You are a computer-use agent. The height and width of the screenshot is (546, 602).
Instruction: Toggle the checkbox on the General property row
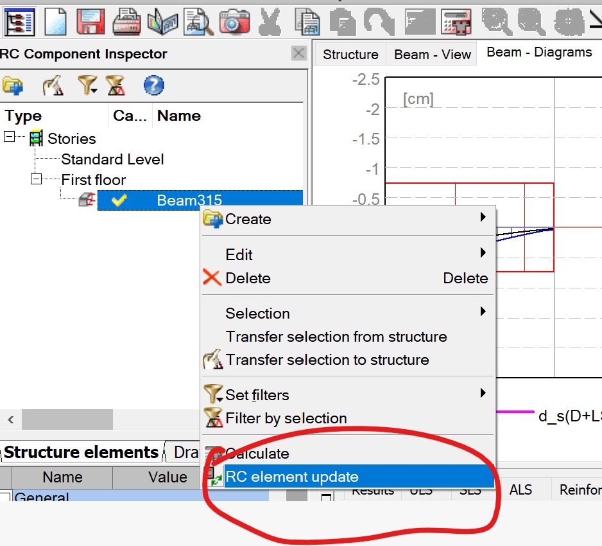(x=5, y=498)
